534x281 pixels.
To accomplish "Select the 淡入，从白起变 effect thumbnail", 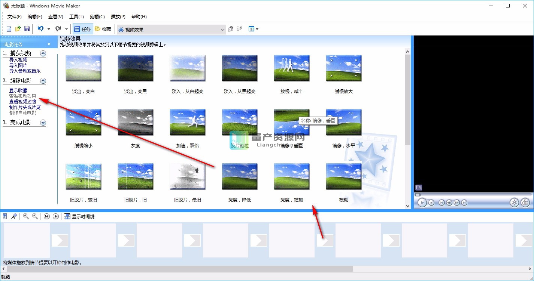I will click(187, 68).
